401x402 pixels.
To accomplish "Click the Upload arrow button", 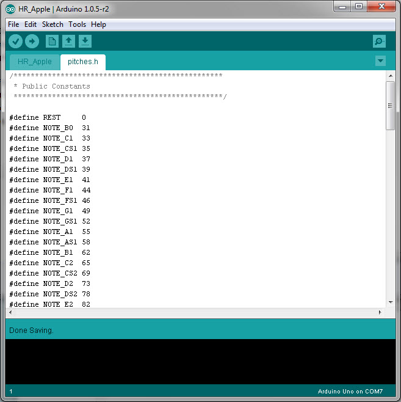I will click(32, 42).
